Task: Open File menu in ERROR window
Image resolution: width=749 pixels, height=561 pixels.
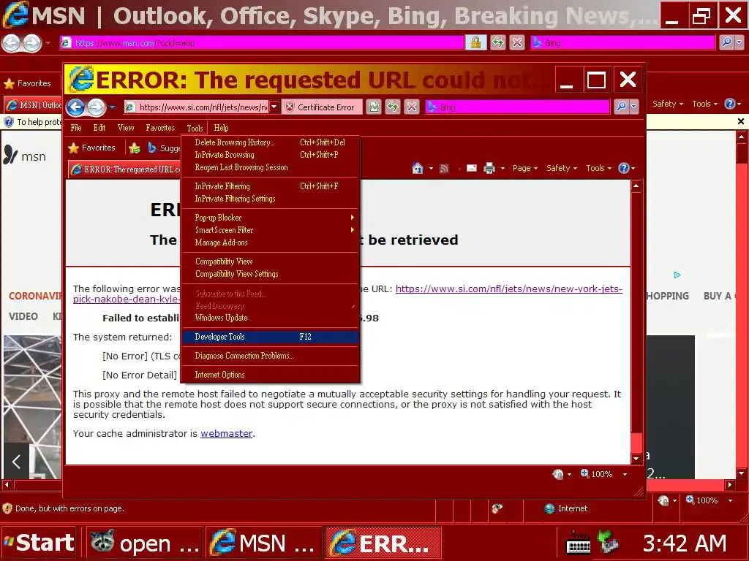Action: (x=76, y=128)
